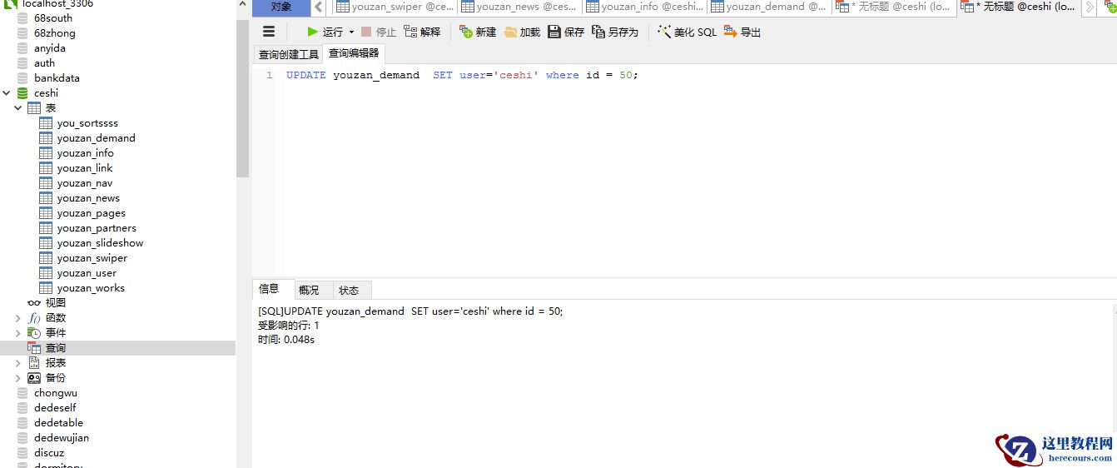Screen dimensions: 1117x468
Task: Switch to 查询编辑器 tab
Action: (x=354, y=53)
